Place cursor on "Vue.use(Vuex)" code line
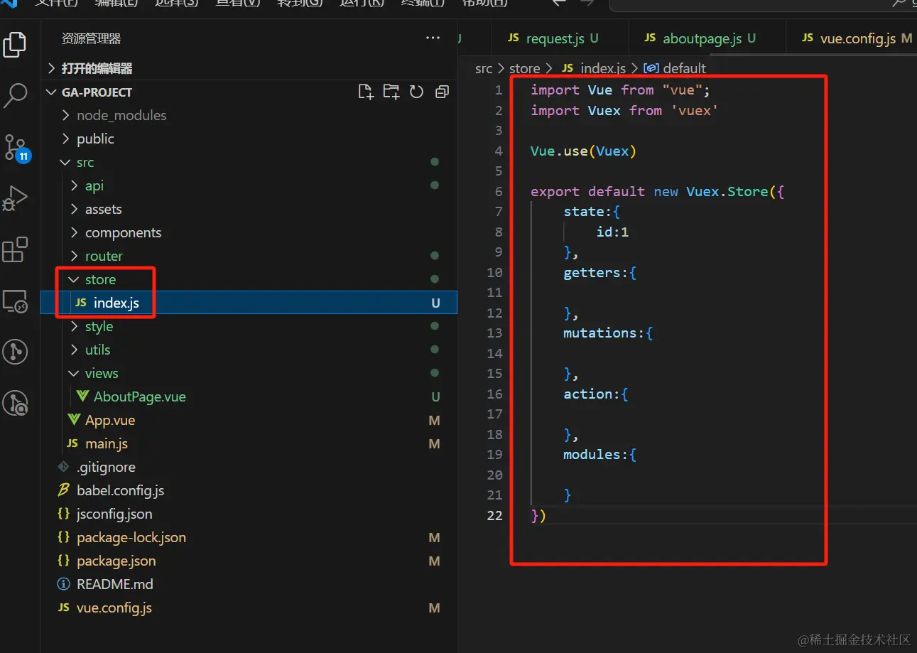The width and height of the screenshot is (917, 653). (x=584, y=151)
